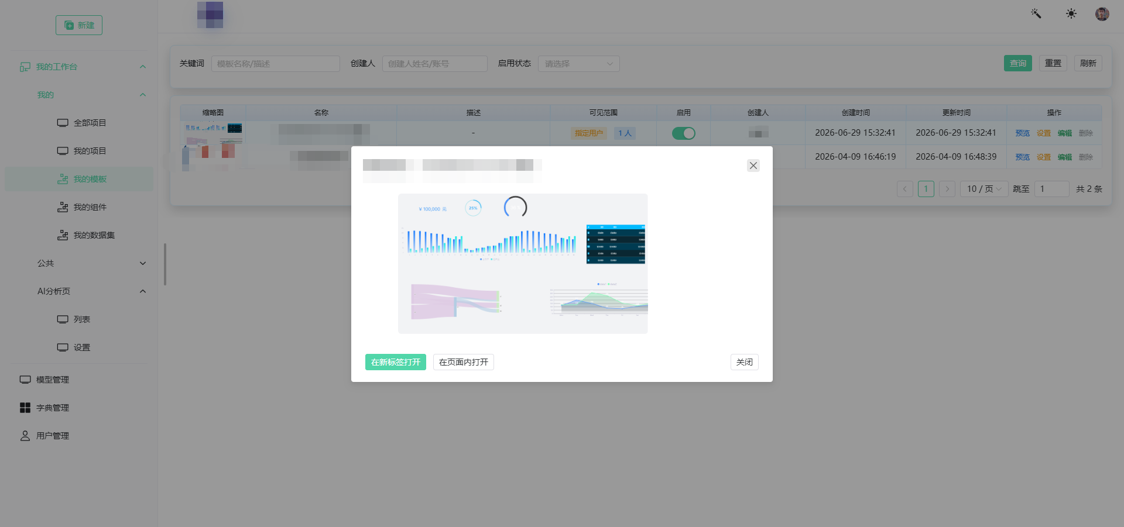The width and height of the screenshot is (1124, 527).
Task: Open 我的项目 in the sidebar
Action: coord(79,151)
